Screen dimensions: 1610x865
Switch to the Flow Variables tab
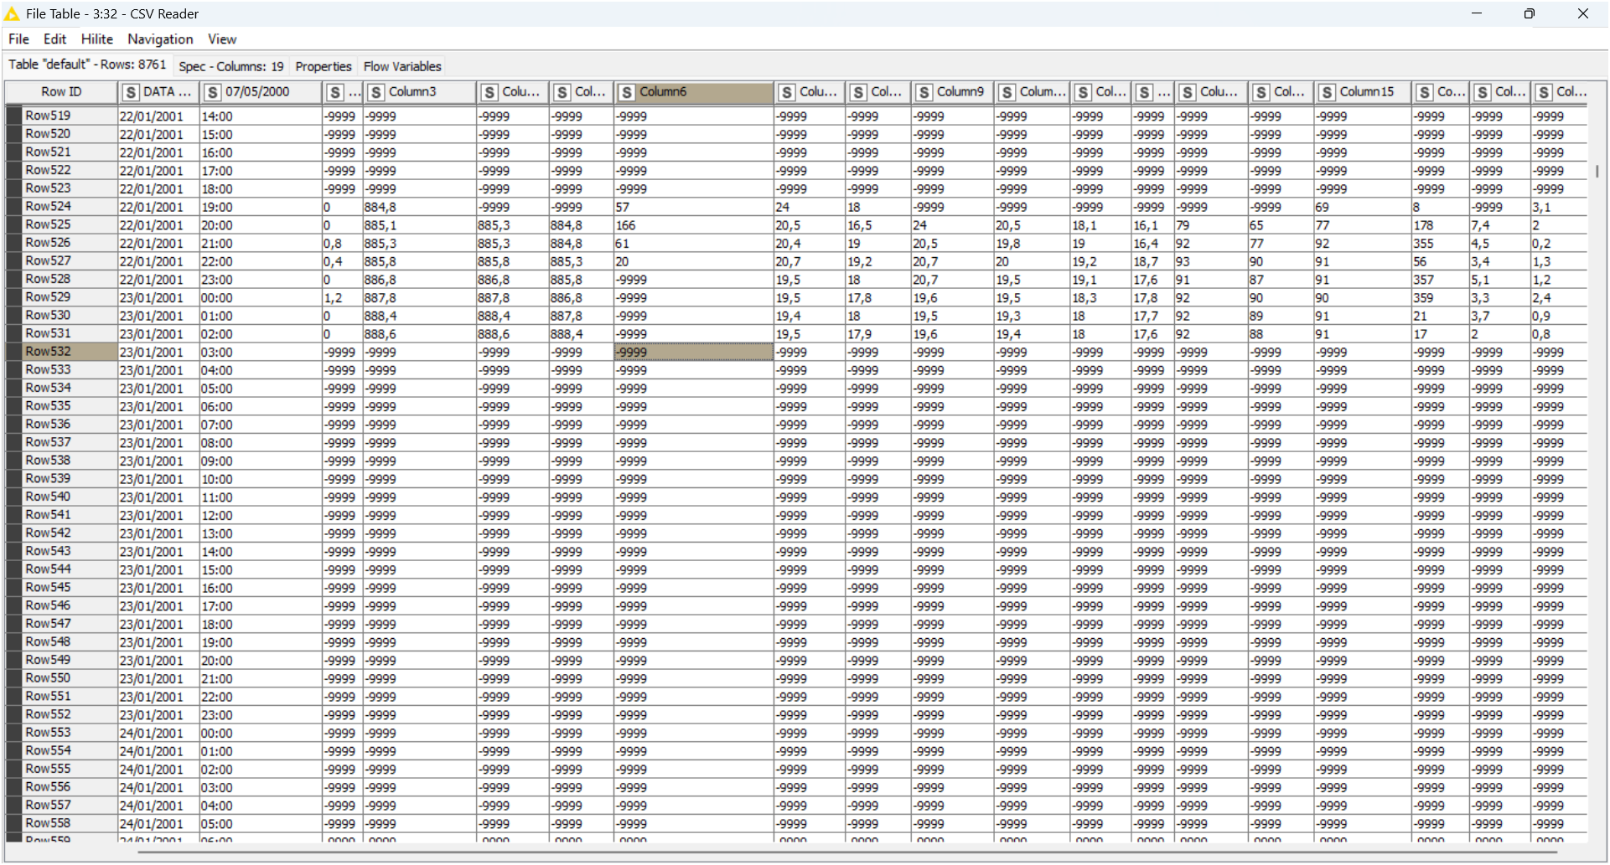402,66
